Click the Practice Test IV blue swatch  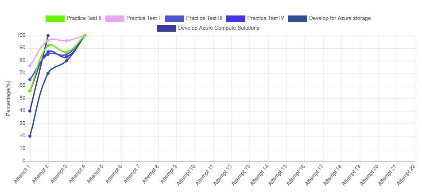pyautogui.click(x=236, y=19)
